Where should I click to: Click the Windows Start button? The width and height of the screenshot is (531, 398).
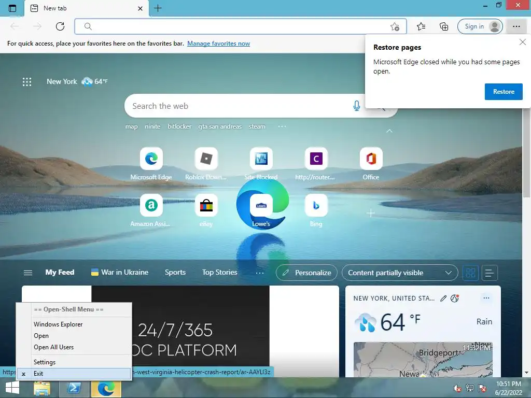(12, 388)
